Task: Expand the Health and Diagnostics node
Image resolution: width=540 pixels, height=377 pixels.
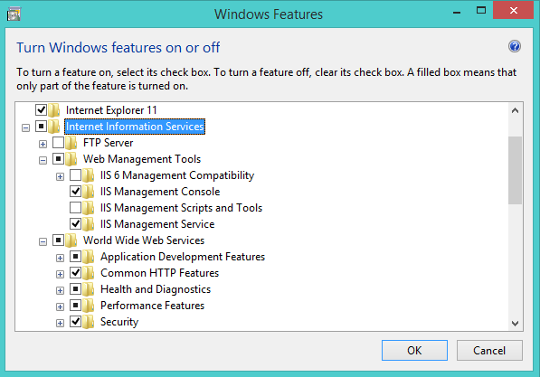Action: (60, 291)
